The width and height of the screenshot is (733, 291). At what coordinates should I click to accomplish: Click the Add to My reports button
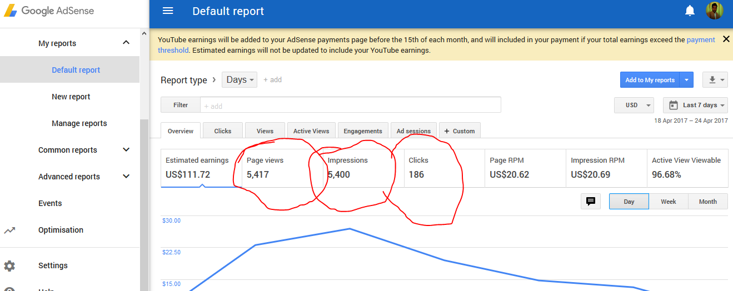tap(650, 80)
